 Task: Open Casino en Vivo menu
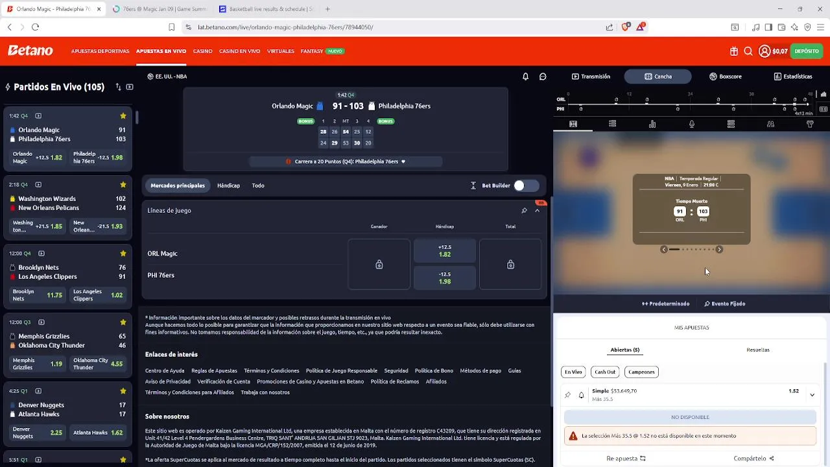[x=239, y=51]
